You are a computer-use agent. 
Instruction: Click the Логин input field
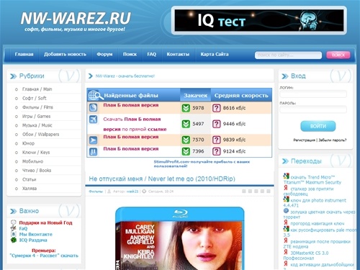(313, 94)
